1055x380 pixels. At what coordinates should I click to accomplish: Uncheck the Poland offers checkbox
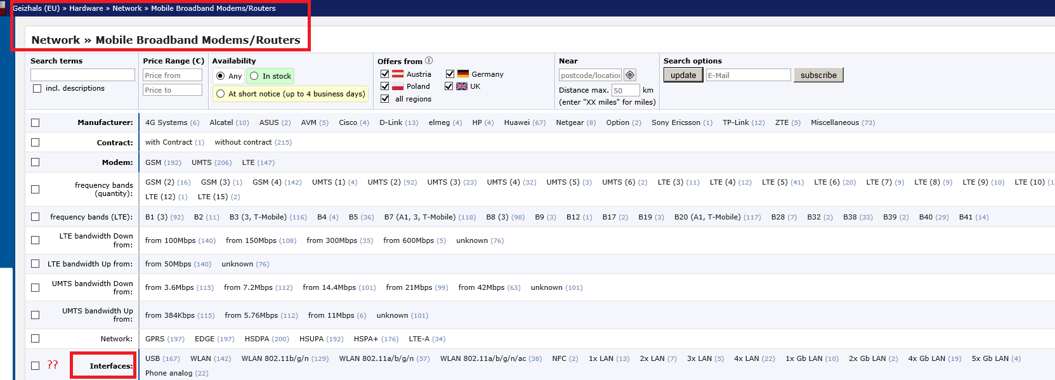384,86
